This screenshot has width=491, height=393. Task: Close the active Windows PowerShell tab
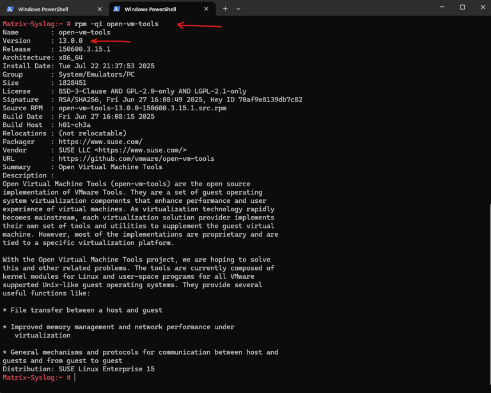[x=206, y=9]
